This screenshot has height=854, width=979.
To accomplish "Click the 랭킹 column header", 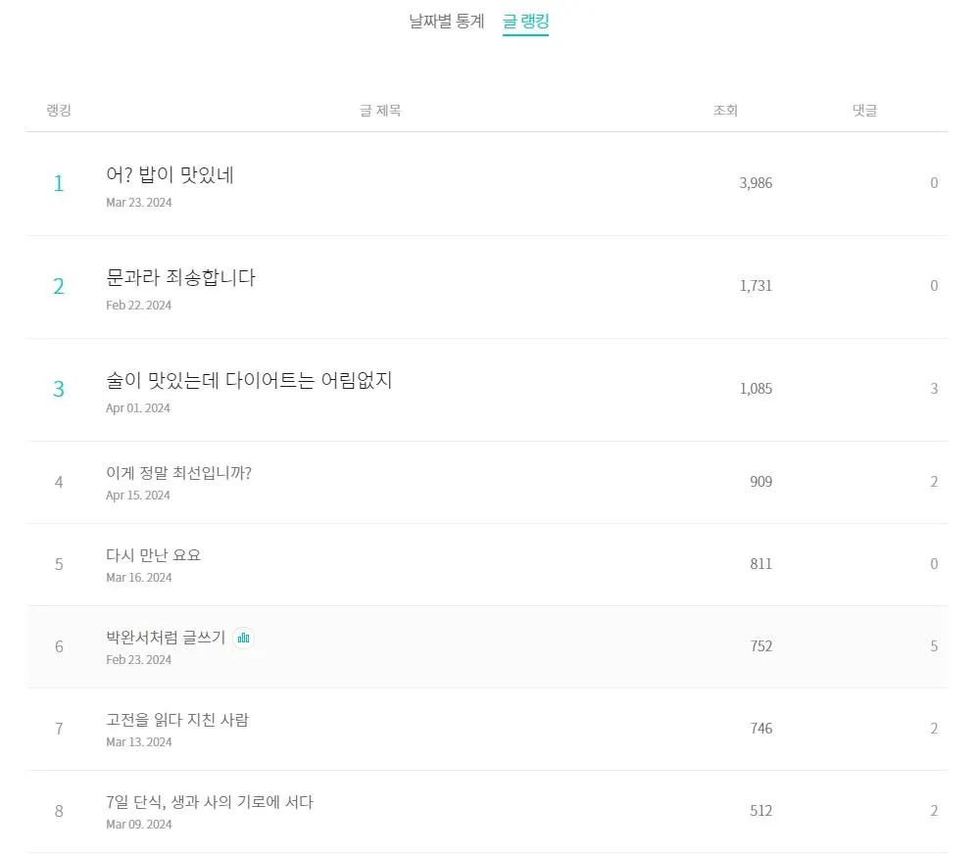I will (x=59, y=111).
